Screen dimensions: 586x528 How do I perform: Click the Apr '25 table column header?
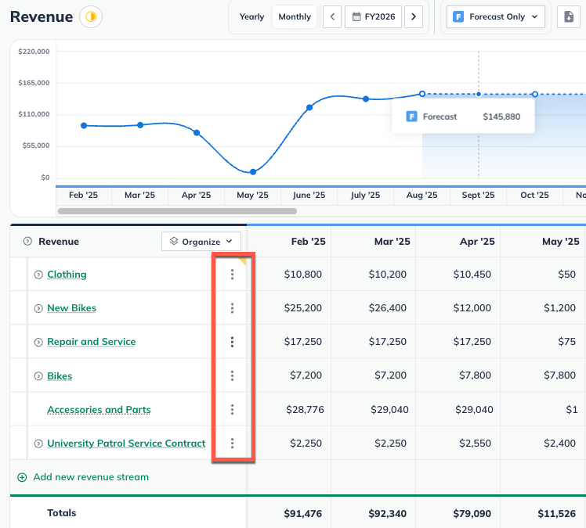point(477,242)
